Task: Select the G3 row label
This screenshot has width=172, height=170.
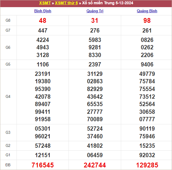Action: click(8, 132)
